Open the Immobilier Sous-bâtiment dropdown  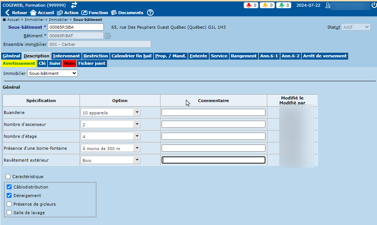tap(53, 73)
